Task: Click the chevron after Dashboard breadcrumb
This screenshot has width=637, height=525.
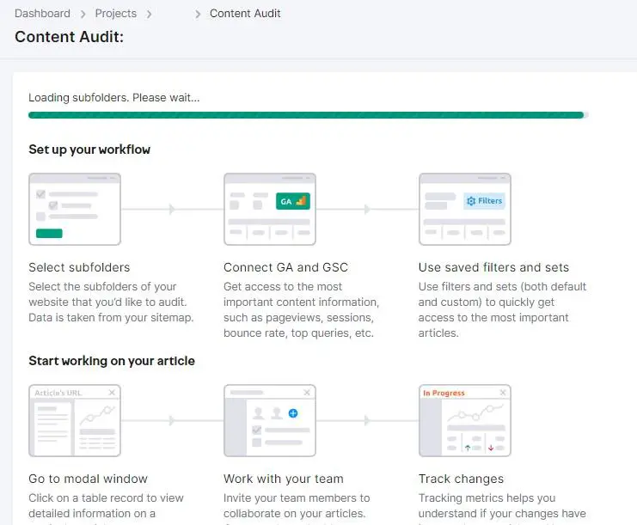Action: [x=83, y=15]
